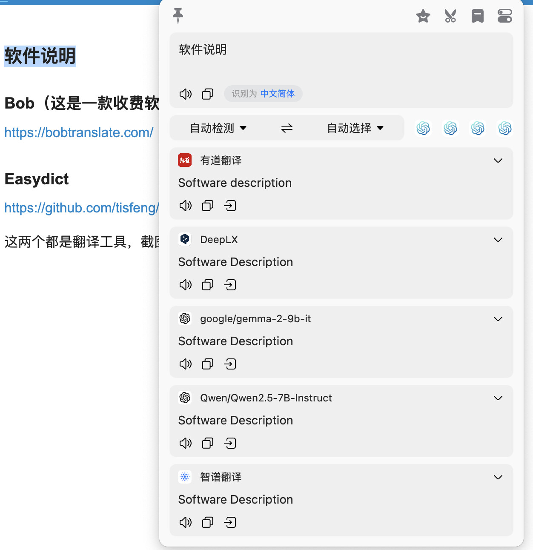Viewport: 533px width, 550px height.
Task: Play audio of the DeepLX result
Action: tap(186, 285)
